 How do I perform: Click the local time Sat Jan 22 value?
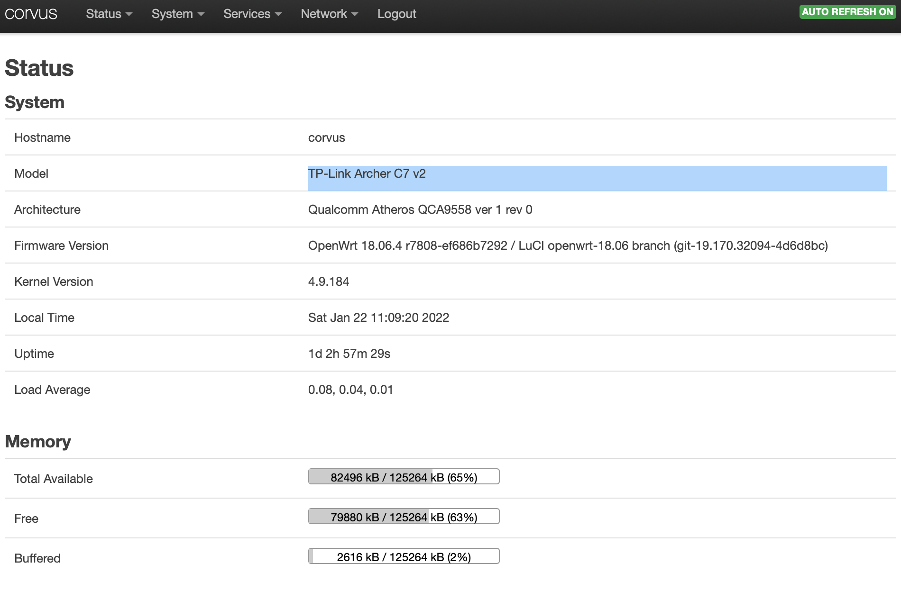[378, 318]
